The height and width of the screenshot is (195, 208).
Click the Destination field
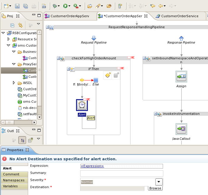[112, 188]
